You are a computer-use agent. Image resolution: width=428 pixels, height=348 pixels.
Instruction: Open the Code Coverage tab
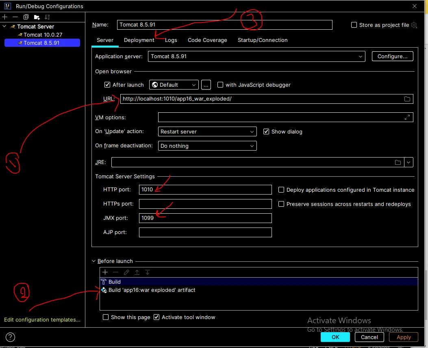click(x=207, y=40)
